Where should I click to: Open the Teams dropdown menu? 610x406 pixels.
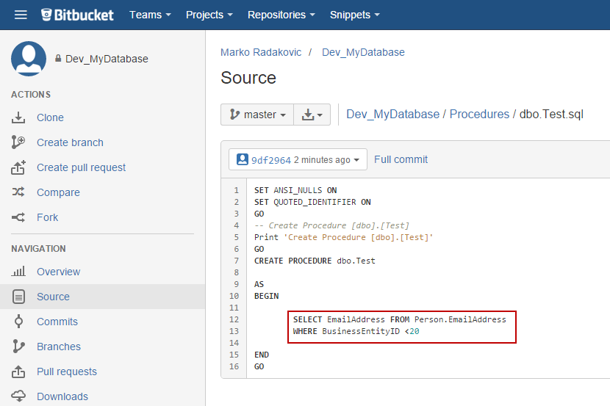click(150, 15)
